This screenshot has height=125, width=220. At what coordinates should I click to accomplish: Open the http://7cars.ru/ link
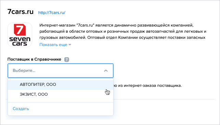[52, 13]
